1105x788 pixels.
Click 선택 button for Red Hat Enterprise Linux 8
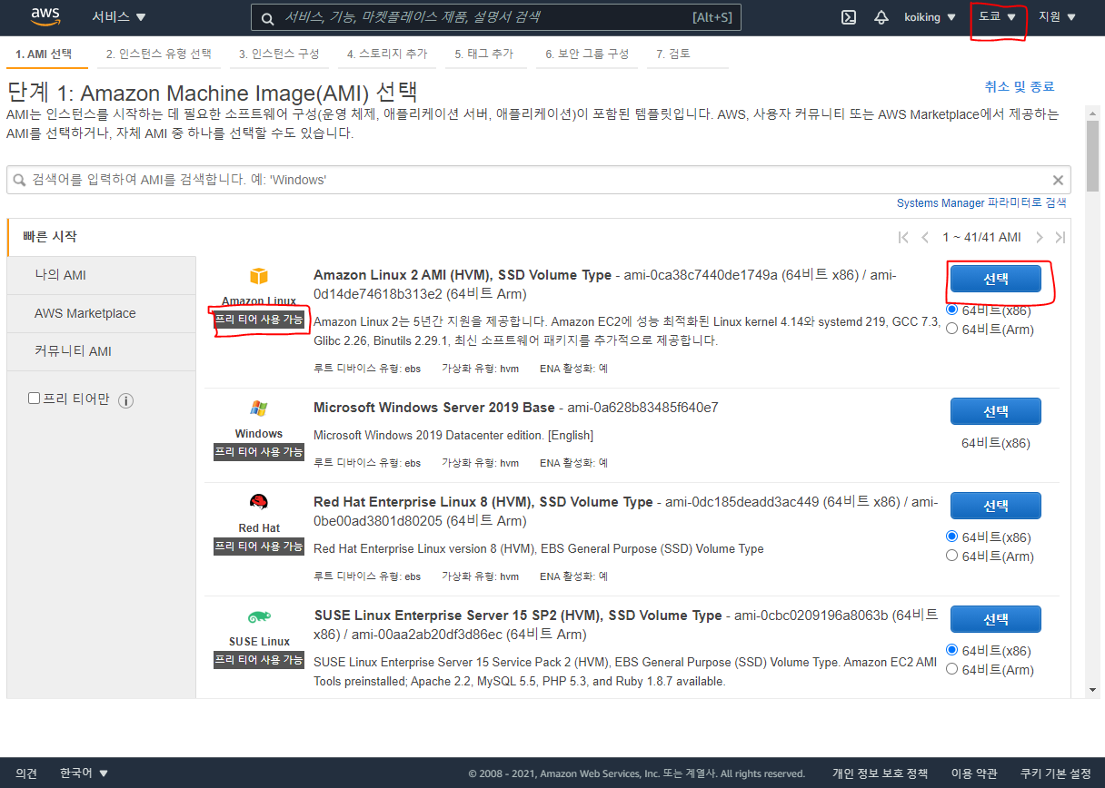pyautogui.click(x=996, y=506)
